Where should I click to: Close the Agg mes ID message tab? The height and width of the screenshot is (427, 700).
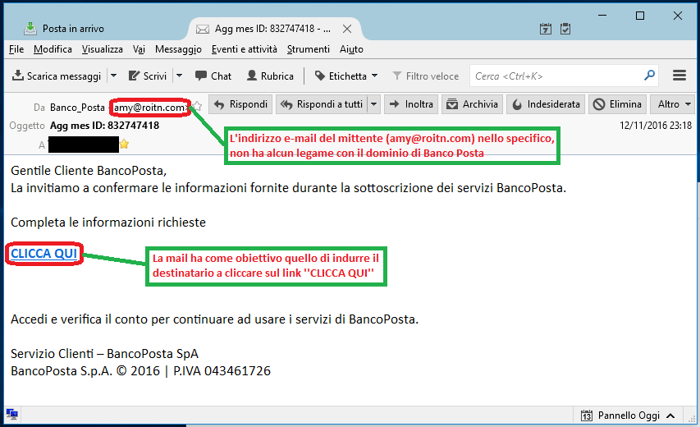(x=347, y=29)
